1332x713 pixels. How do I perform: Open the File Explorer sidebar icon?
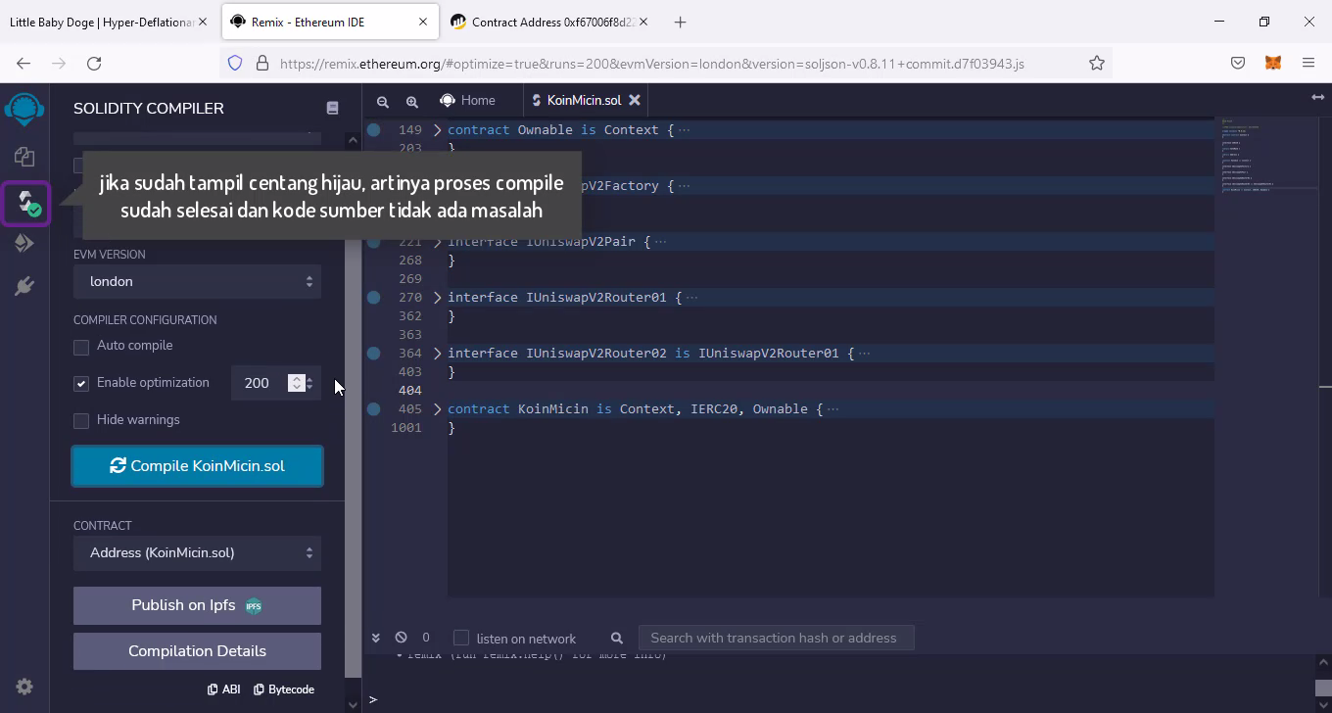click(24, 157)
